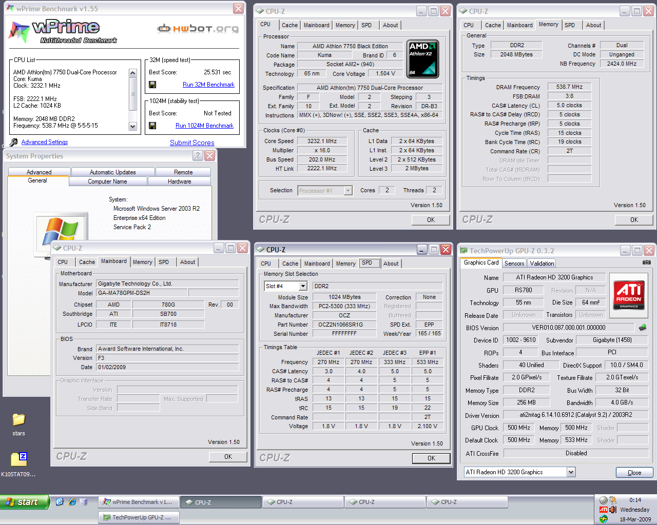Click Submit Scores link in wPrime
The height and width of the screenshot is (525, 657).
pyautogui.click(x=192, y=143)
